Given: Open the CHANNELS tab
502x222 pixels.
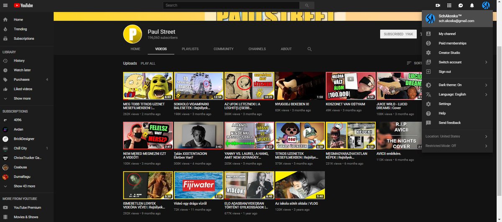Looking at the screenshot, I should coord(257,49).
